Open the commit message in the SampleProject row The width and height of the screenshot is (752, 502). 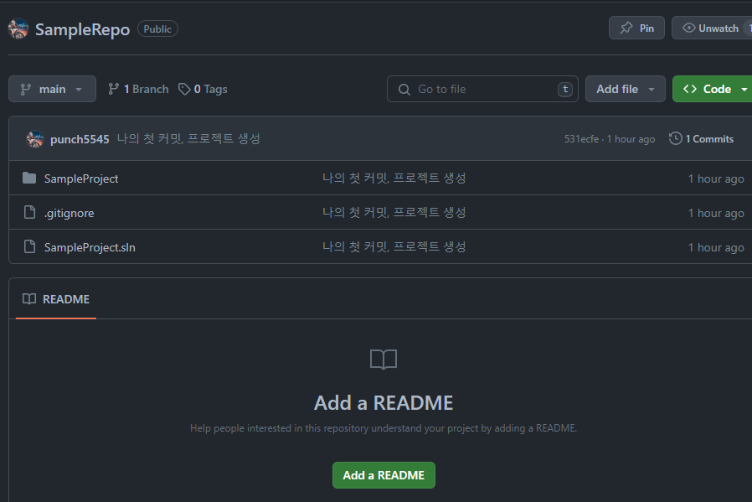pyautogui.click(x=394, y=178)
